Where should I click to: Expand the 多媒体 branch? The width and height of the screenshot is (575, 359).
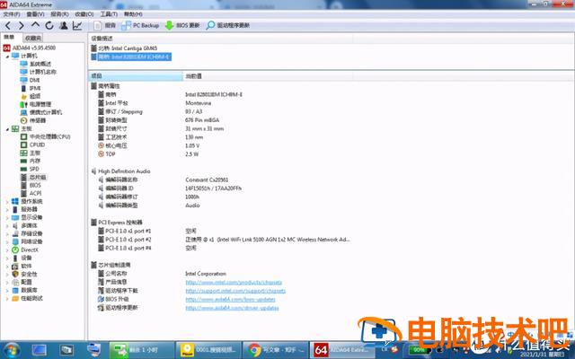click(x=7, y=225)
